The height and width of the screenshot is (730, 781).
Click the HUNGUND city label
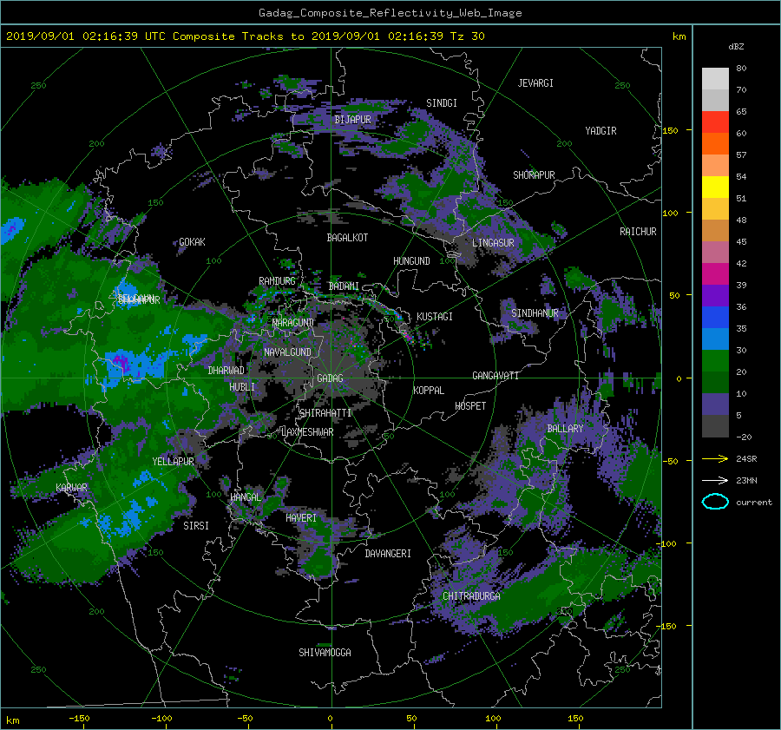click(x=411, y=261)
